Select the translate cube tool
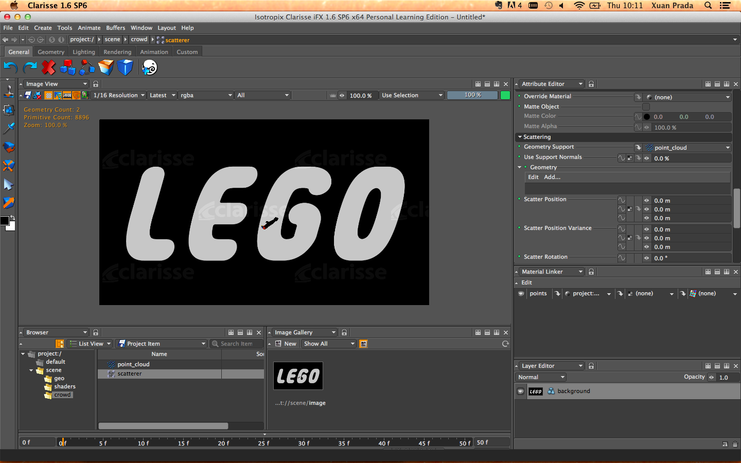Screen dimensions: 741x463 [x=9, y=203]
